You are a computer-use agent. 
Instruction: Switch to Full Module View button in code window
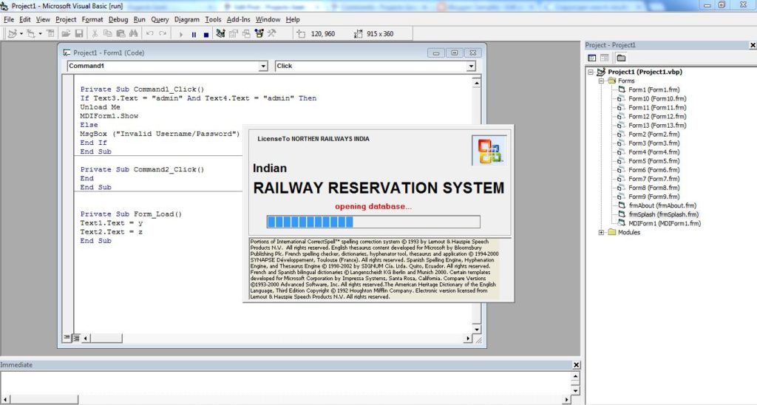point(76,338)
